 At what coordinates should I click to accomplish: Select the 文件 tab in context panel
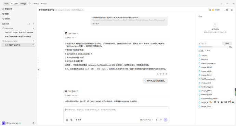coord(201,50)
